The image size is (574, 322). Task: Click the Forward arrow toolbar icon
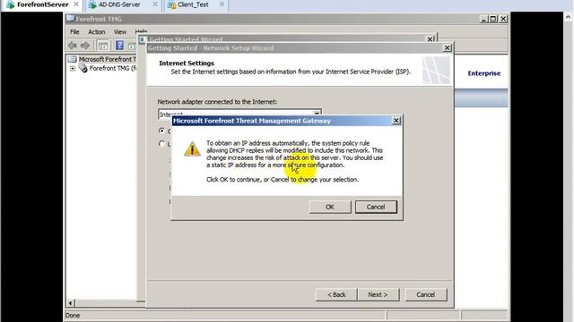point(85,46)
